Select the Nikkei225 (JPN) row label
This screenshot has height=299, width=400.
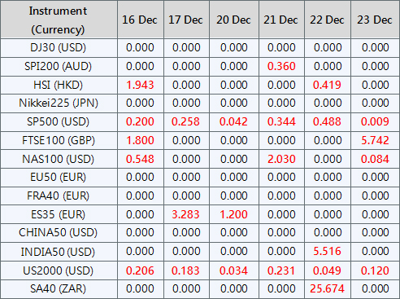coord(59,103)
